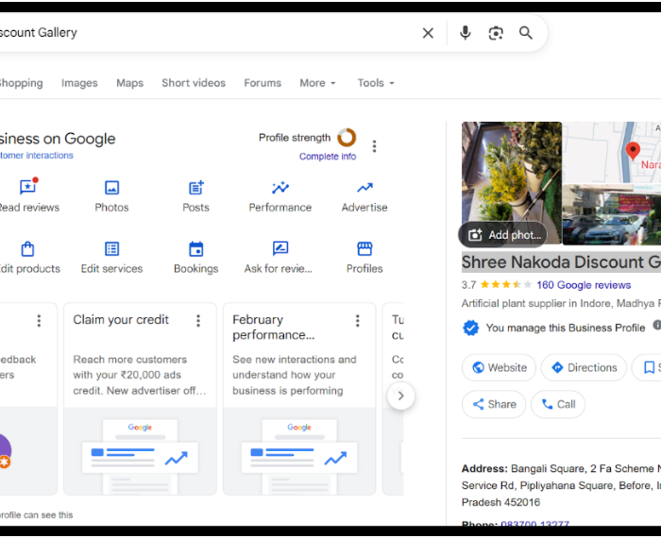Open business profile three-dot menu
Screen dimensions: 661x538
point(374,146)
